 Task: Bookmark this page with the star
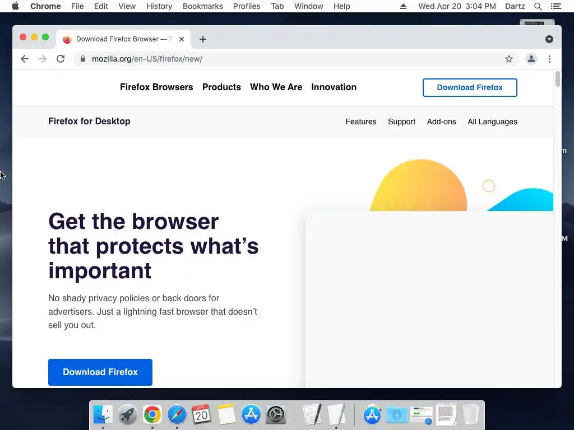pos(509,59)
